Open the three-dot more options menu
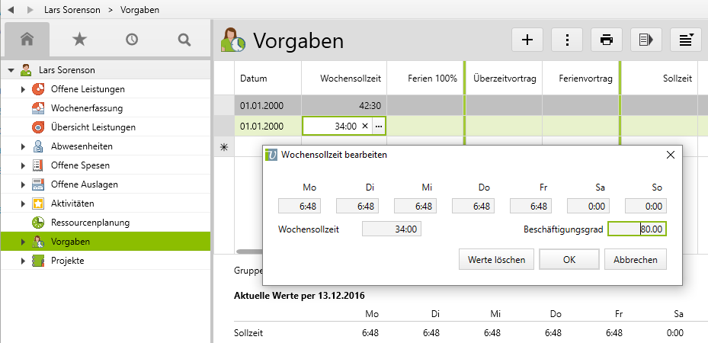This screenshot has height=343, width=708. 567,40
